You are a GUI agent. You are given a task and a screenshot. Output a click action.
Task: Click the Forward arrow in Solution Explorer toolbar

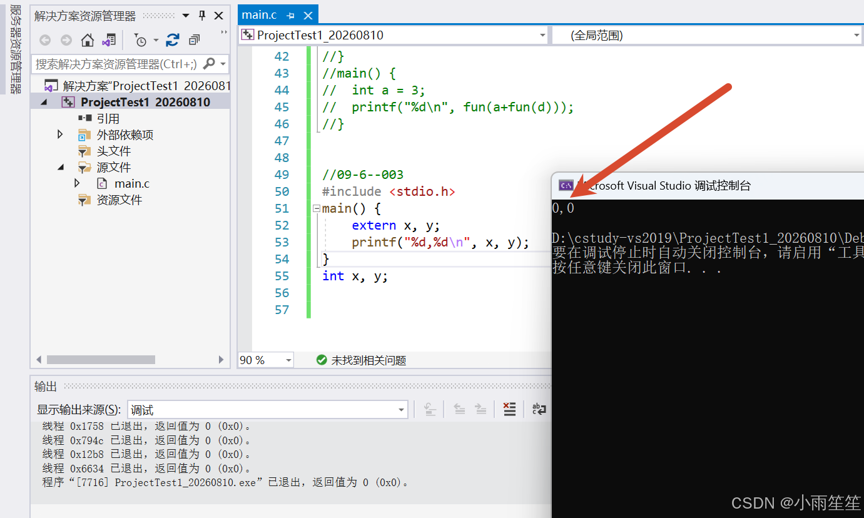coord(66,40)
